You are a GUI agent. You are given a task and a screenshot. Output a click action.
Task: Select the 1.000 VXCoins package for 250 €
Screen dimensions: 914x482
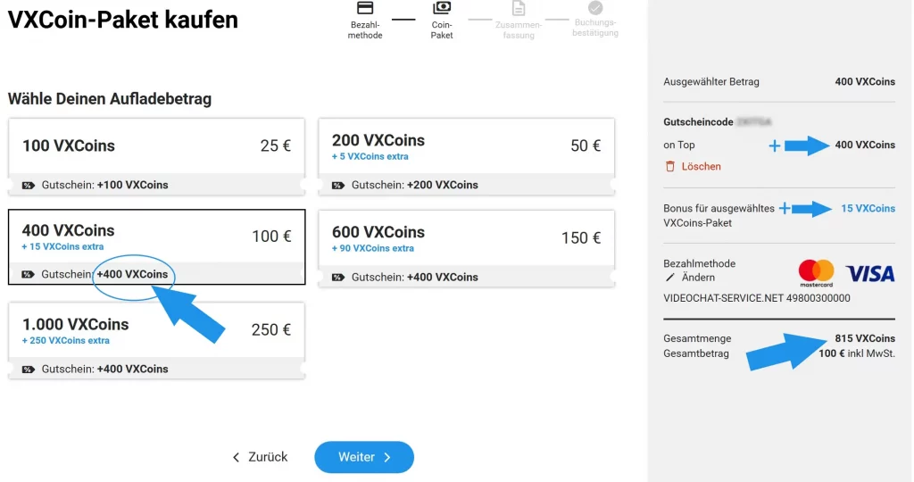[156, 340]
